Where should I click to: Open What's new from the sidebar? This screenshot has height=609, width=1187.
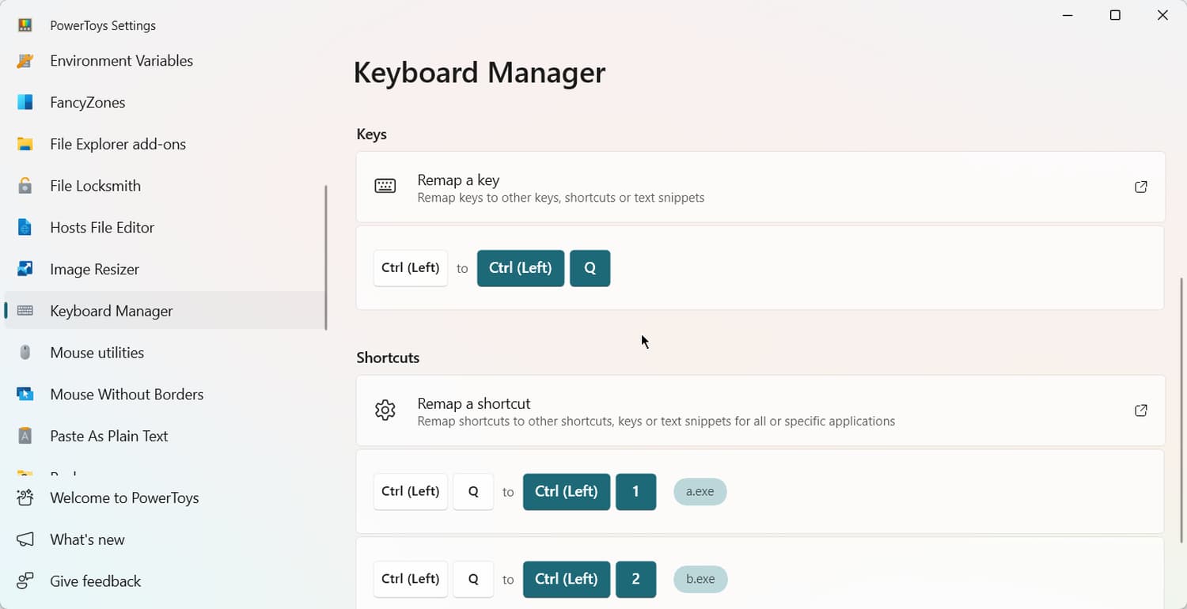click(87, 539)
